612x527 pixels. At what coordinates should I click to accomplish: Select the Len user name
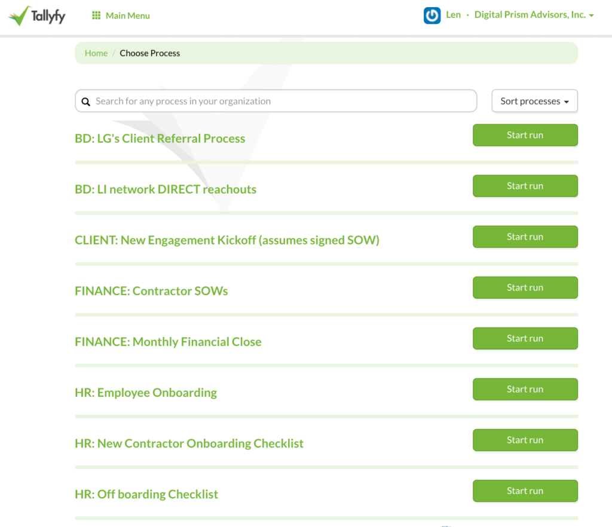[453, 15]
